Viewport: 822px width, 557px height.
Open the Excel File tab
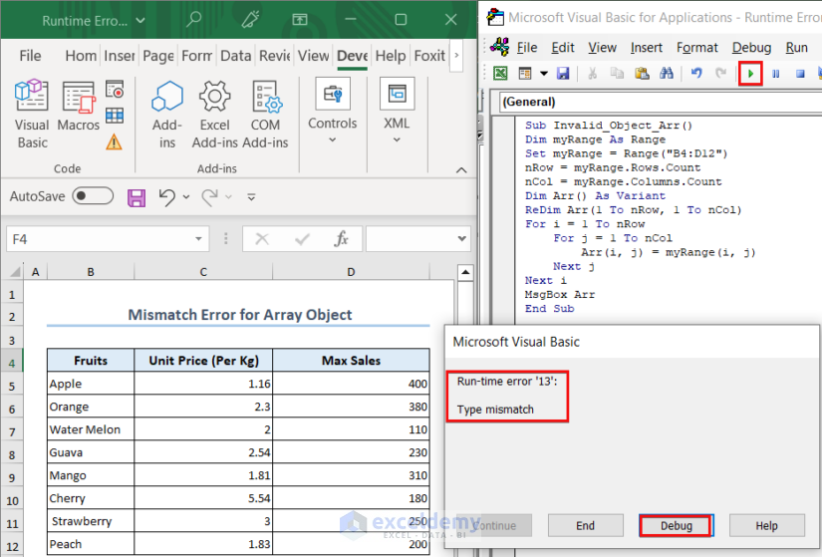(30, 56)
